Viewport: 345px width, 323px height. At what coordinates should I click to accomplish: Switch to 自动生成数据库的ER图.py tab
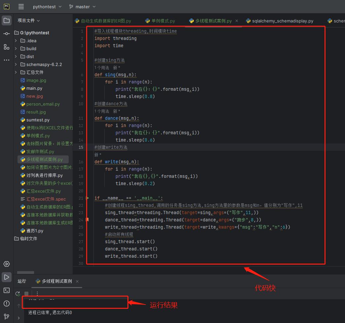(x=103, y=21)
